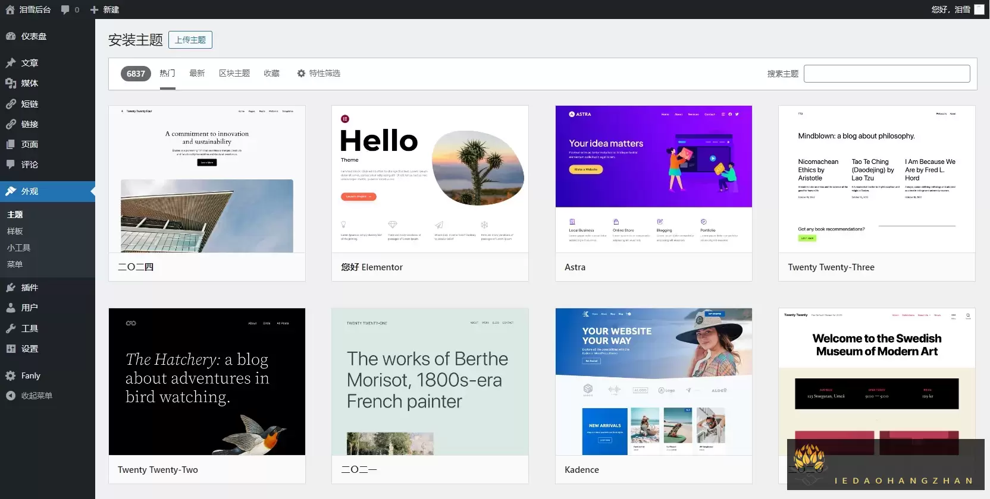Select the Astra theme thumbnail
Viewport: 990px width, 499px height.
pos(654,179)
